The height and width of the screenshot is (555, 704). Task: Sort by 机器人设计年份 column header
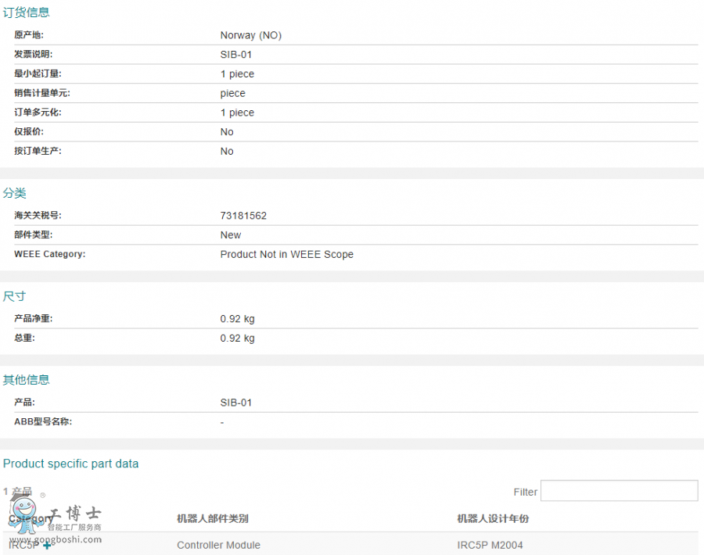[x=493, y=519]
